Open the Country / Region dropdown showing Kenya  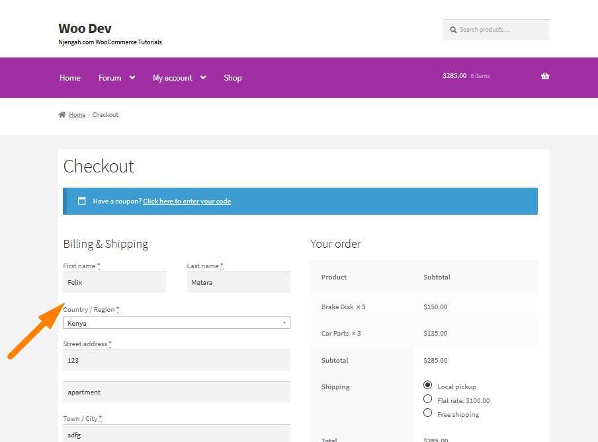click(176, 322)
